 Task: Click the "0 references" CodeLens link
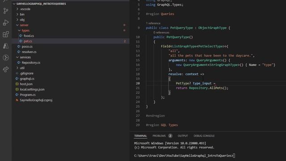pos(161,33)
